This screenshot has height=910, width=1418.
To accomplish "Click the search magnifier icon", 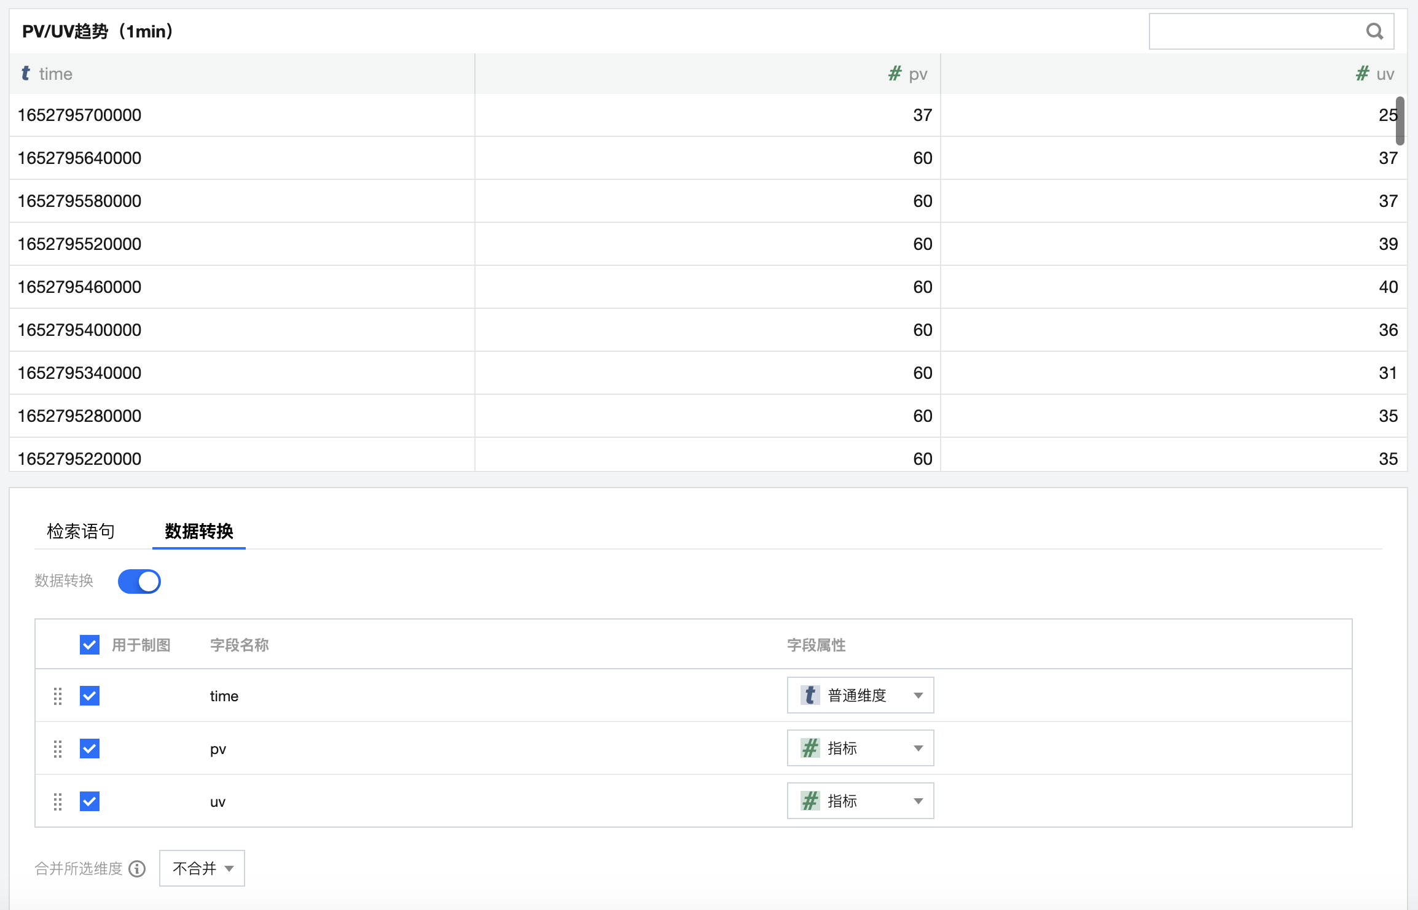I will (x=1374, y=31).
